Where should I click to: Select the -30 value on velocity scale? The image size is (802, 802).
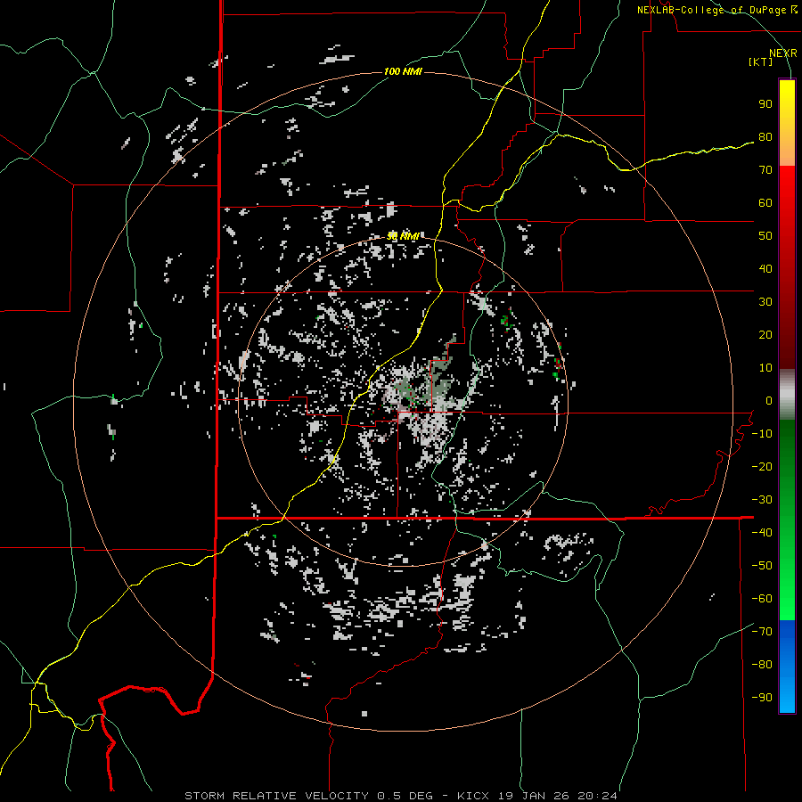(x=762, y=500)
